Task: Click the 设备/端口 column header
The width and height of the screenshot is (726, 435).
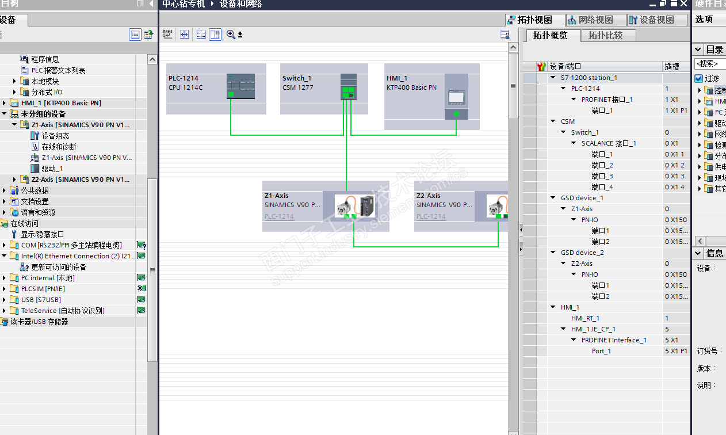Action: point(605,66)
